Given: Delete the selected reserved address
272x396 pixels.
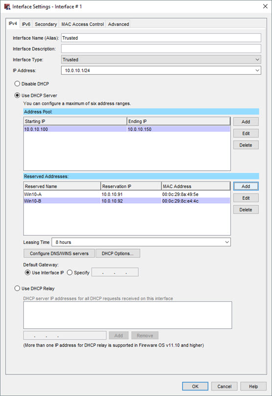Looking at the screenshot, I should coord(246,210).
